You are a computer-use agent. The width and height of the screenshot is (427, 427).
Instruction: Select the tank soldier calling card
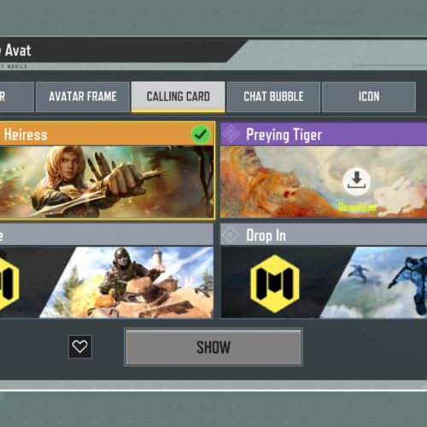pos(106,282)
